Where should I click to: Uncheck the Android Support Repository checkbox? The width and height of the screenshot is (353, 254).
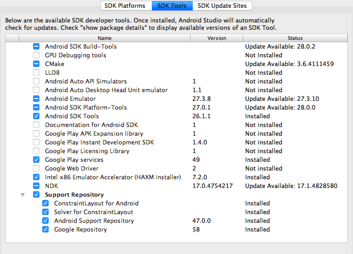45,221
